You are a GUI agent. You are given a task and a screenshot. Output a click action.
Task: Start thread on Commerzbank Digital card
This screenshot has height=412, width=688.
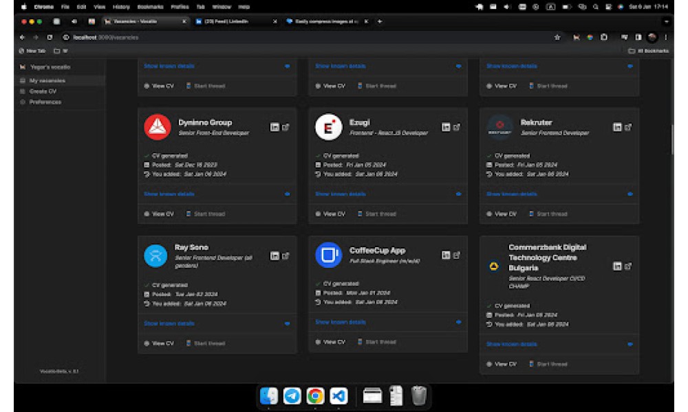click(548, 364)
